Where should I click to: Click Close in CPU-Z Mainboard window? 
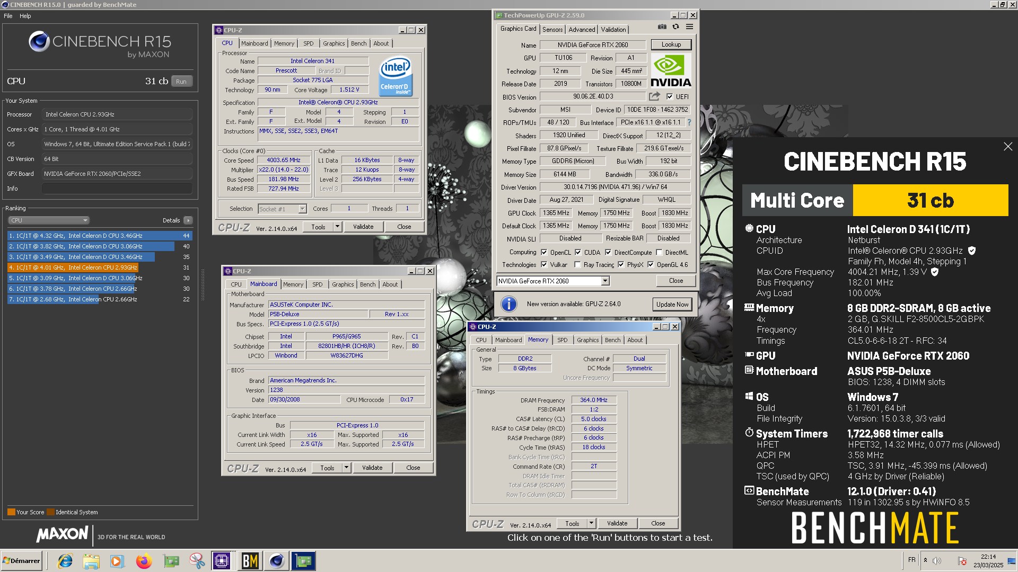(x=413, y=468)
